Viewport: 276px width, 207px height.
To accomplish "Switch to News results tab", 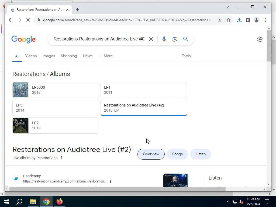I will click(88, 56).
